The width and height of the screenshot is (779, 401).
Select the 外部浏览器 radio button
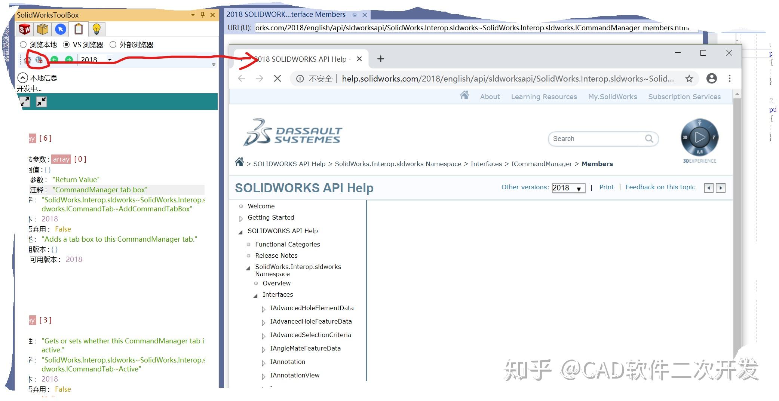[113, 45]
